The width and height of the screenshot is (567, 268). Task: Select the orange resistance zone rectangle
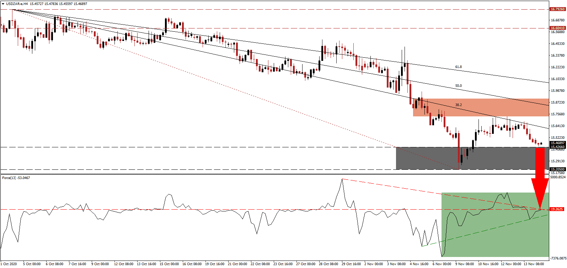click(481, 107)
